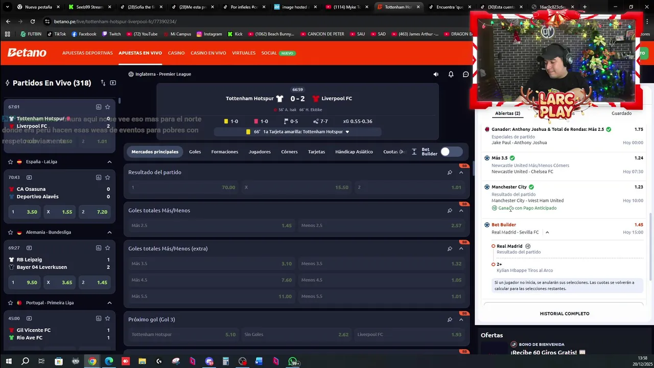Toggle the Bet Builder switch
654x368 pixels.
(x=452, y=152)
